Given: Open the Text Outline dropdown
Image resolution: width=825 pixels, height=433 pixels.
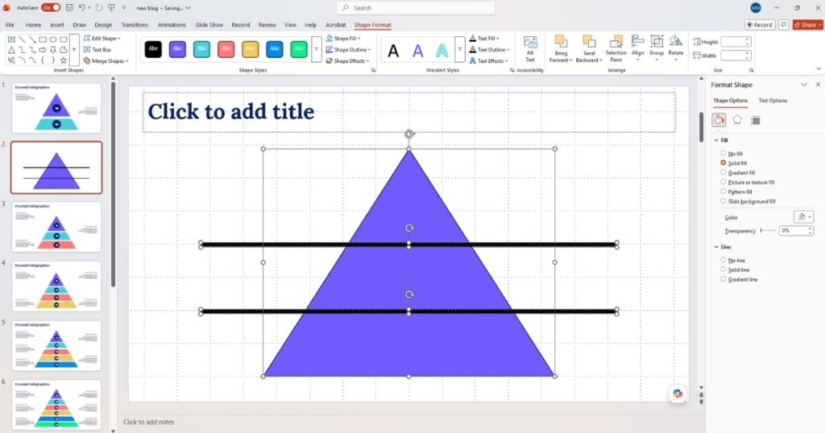Looking at the screenshot, I should 490,49.
